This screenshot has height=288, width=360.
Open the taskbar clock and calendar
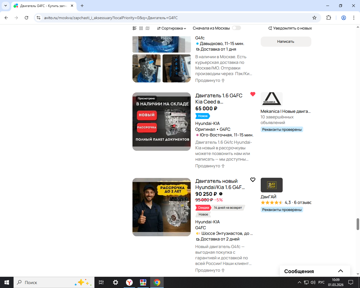coord(336,282)
